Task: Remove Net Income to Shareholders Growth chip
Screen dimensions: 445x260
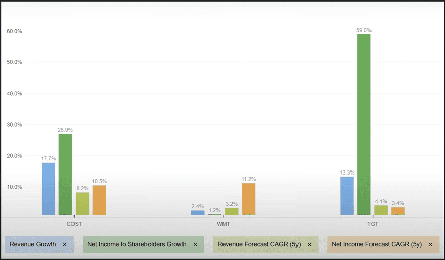Action: pos(195,244)
